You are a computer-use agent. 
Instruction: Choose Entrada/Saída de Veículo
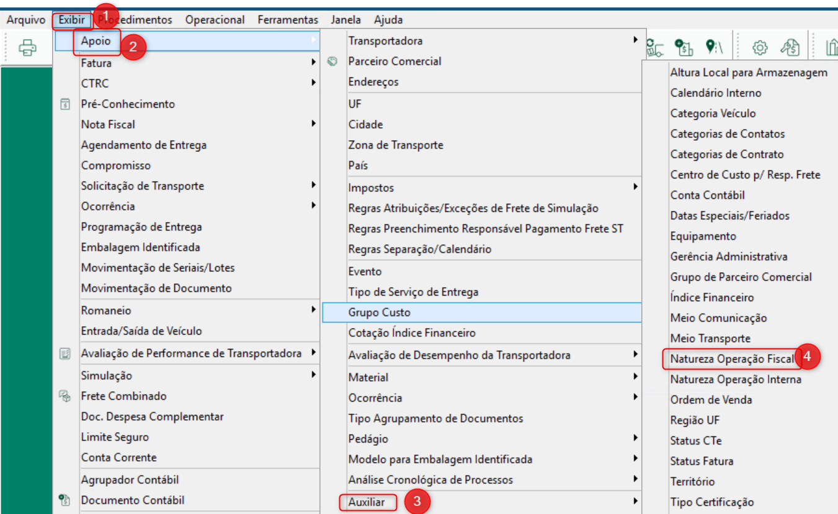point(141,331)
